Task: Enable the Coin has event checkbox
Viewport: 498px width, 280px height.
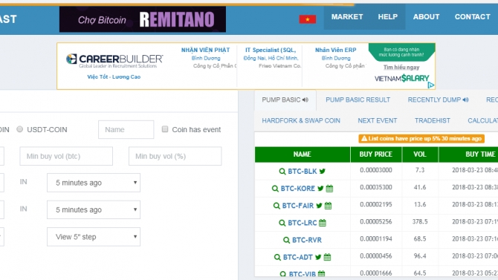Action: [165, 129]
